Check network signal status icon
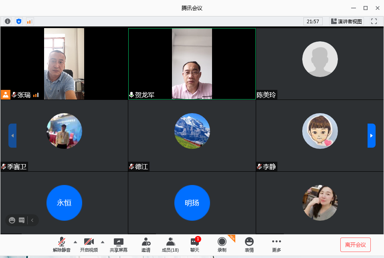384x258 pixels. (30, 21)
